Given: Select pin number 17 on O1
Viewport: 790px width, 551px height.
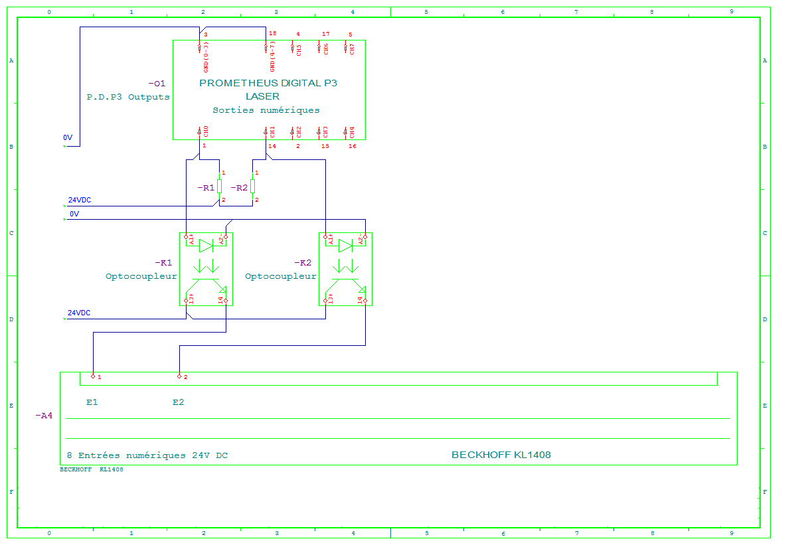Looking at the screenshot, I should click(x=326, y=34).
